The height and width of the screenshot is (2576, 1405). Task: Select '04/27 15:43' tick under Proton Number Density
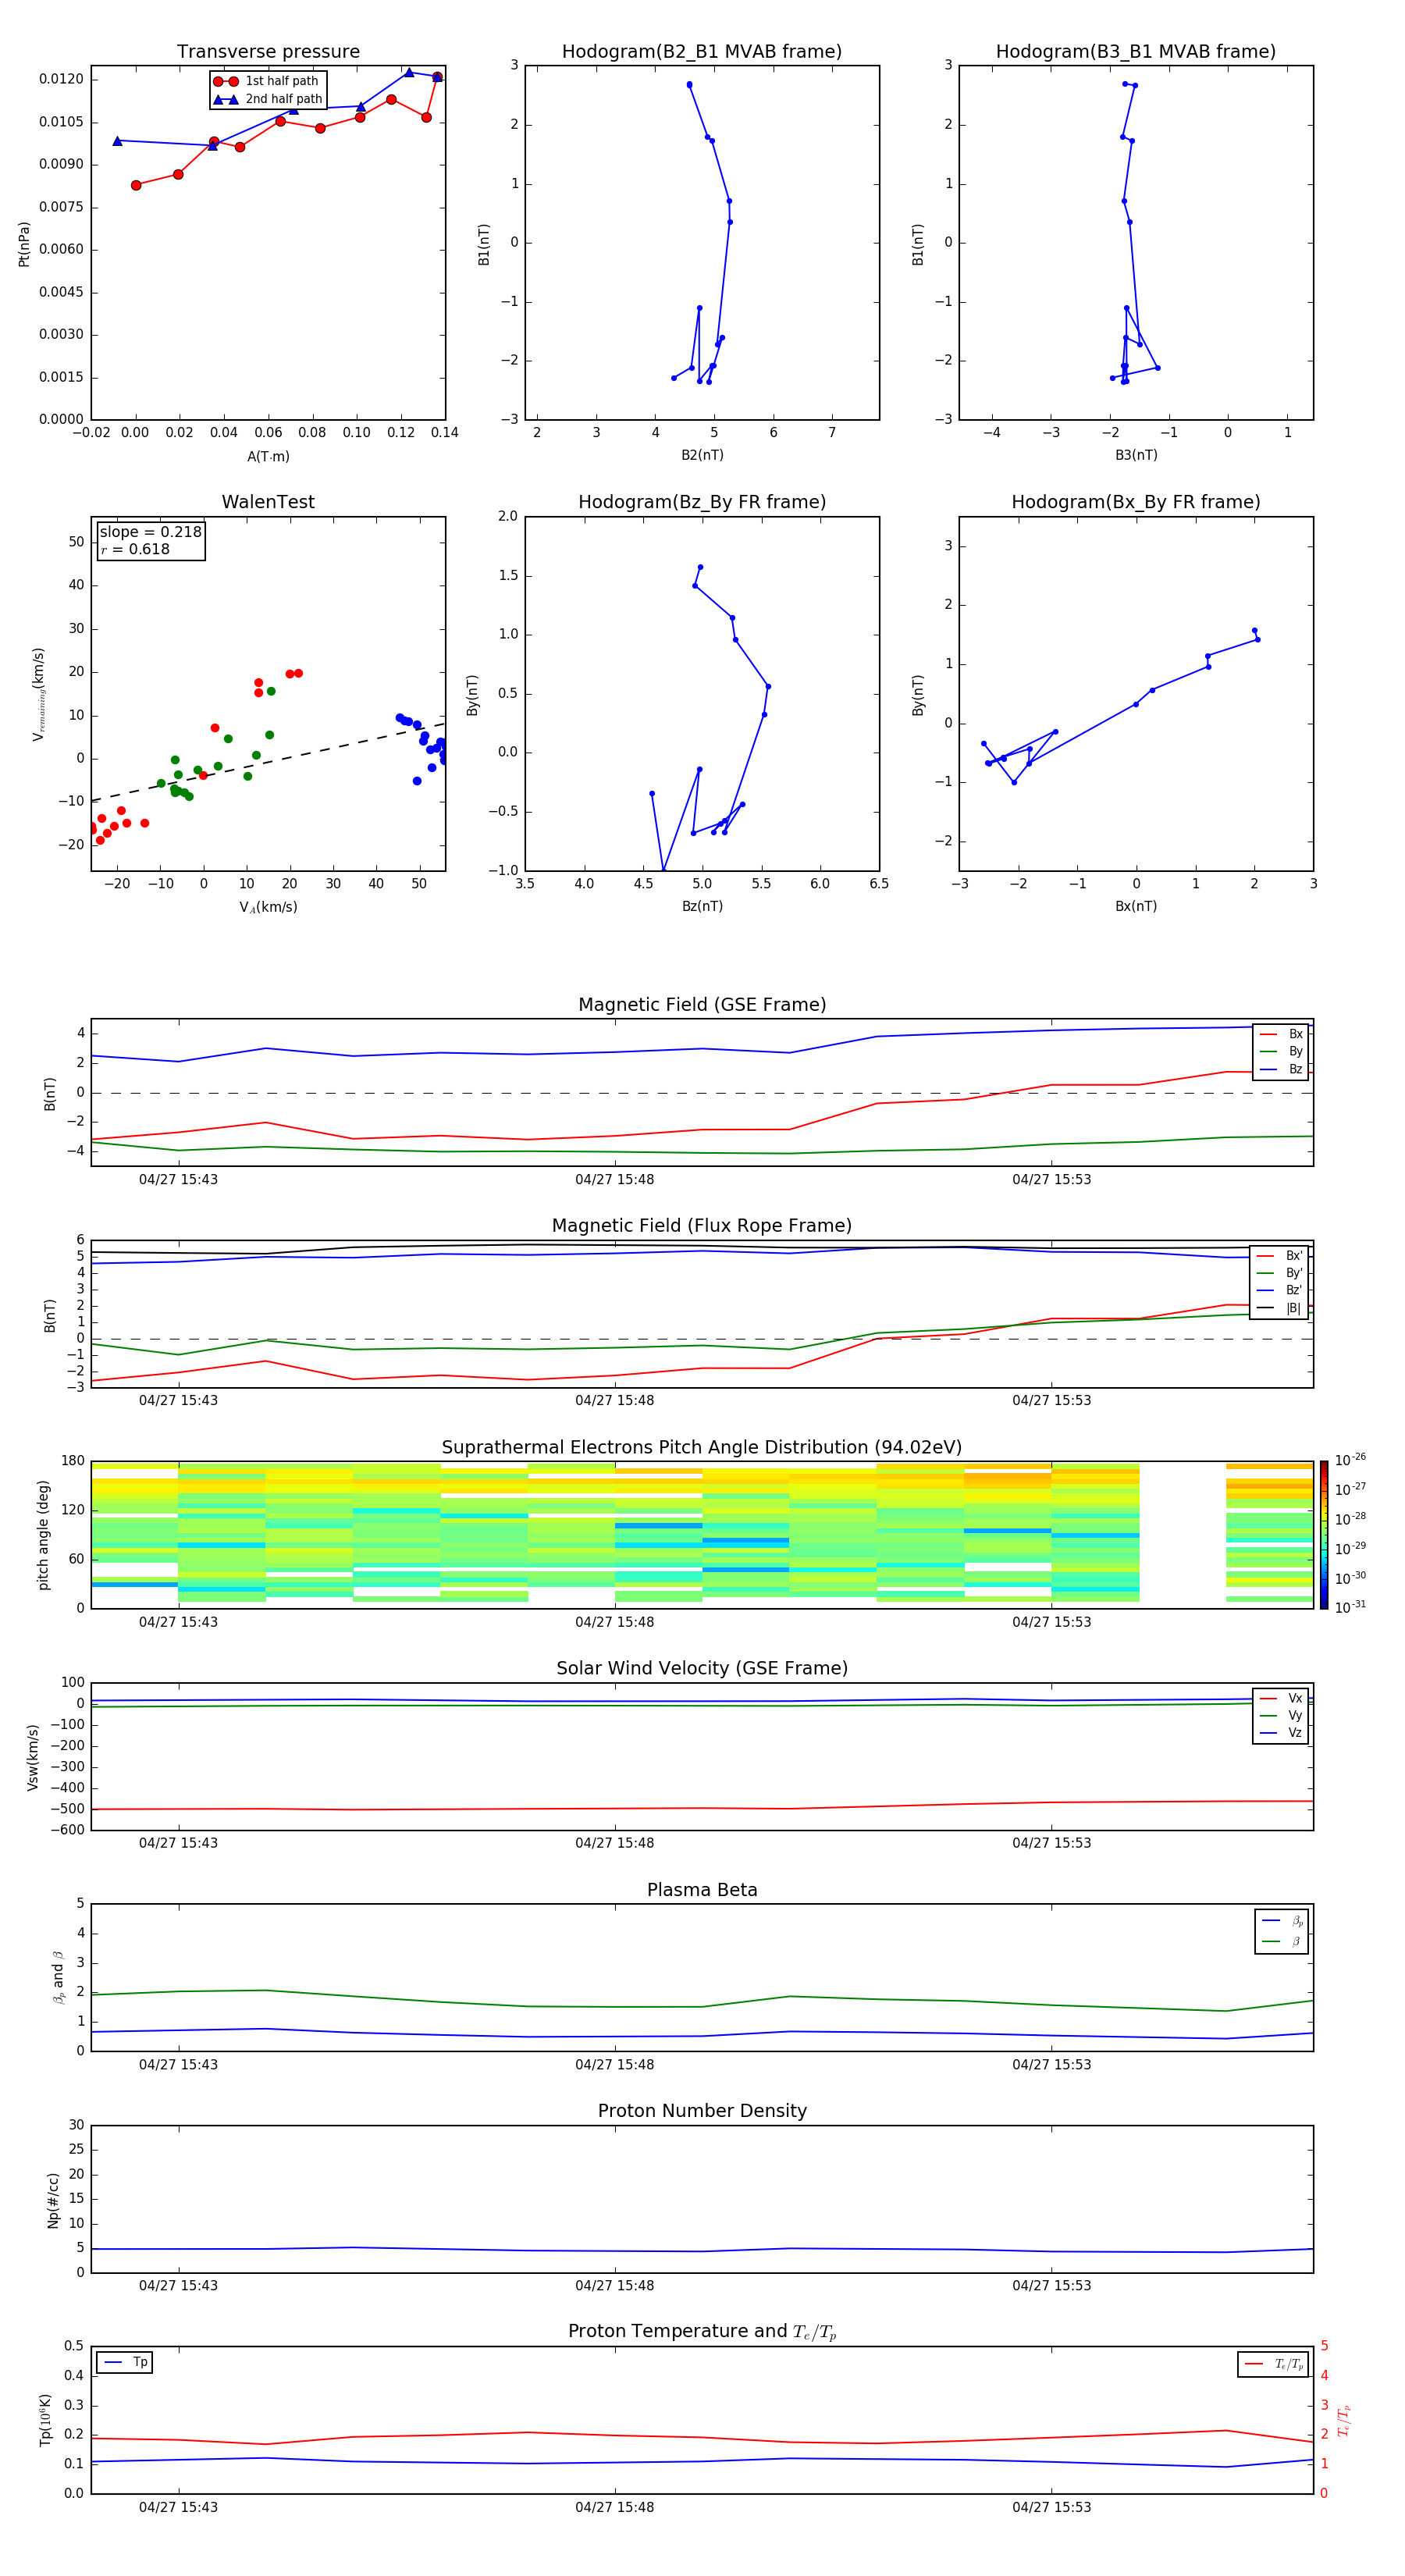point(178,2286)
